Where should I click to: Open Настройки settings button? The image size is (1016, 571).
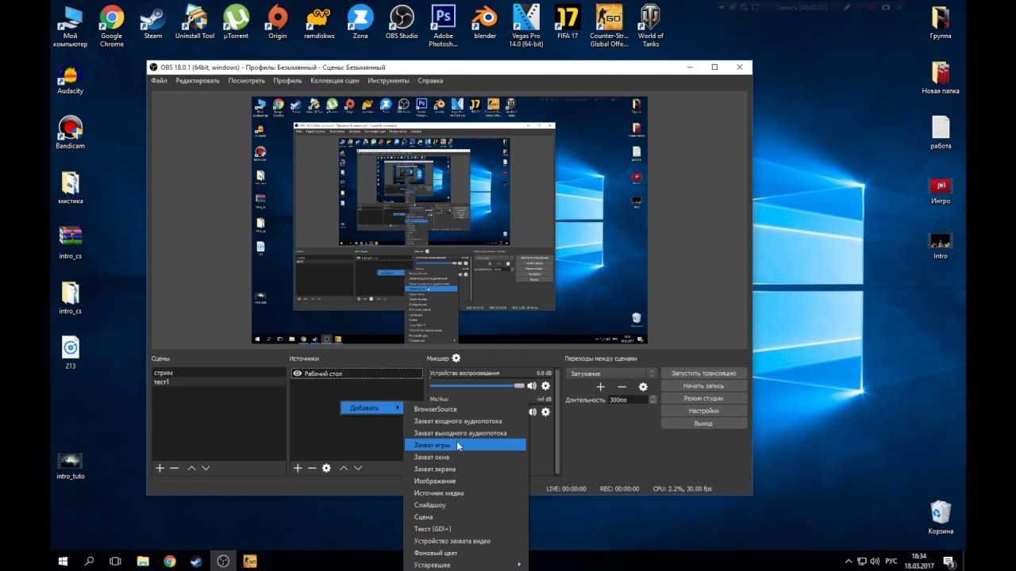tap(703, 411)
